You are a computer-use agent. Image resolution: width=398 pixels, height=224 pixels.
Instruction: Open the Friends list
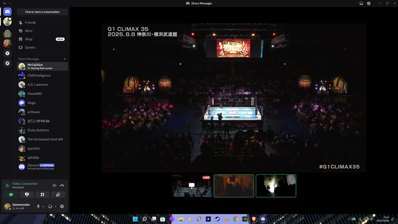tap(42, 22)
